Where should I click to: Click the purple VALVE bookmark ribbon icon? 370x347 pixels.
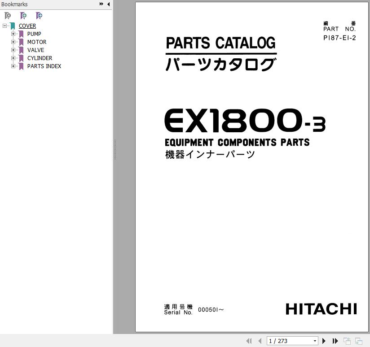pos(21,50)
